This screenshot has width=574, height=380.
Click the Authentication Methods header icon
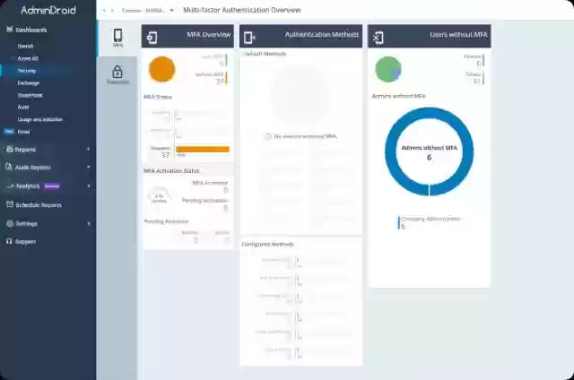coord(249,38)
